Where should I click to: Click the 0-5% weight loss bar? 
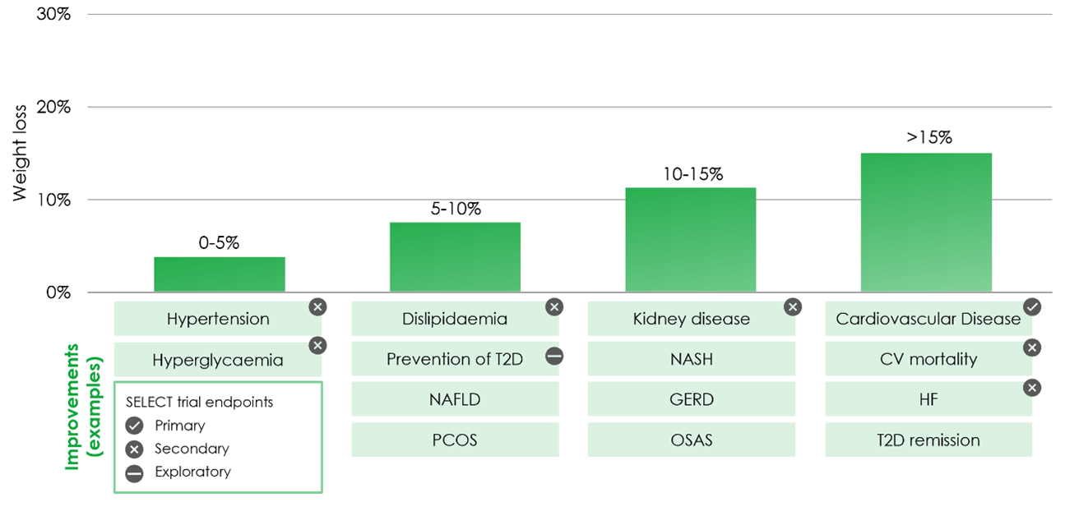[x=220, y=274]
